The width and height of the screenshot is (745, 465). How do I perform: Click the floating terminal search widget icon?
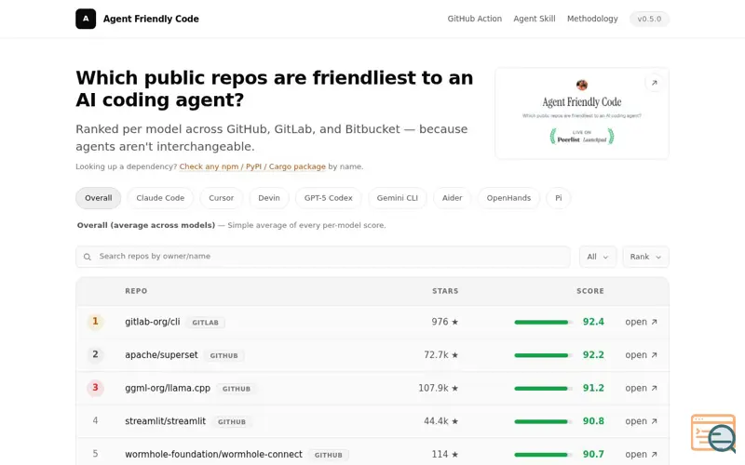tap(713, 433)
